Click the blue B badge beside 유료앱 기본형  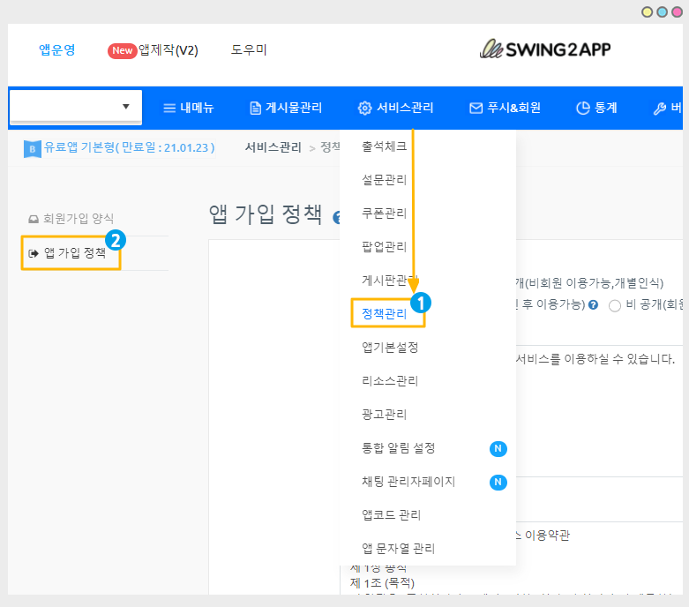coord(32,147)
